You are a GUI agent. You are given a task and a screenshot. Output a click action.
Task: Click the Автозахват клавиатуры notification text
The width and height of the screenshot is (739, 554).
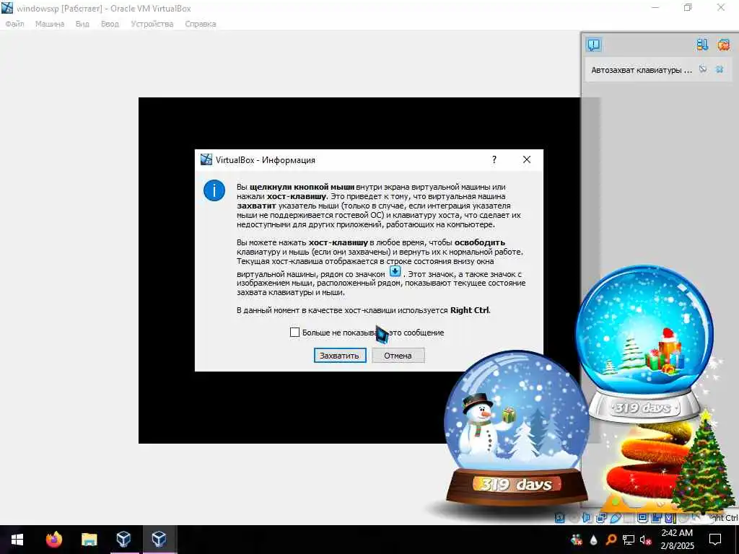[x=641, y=70]
